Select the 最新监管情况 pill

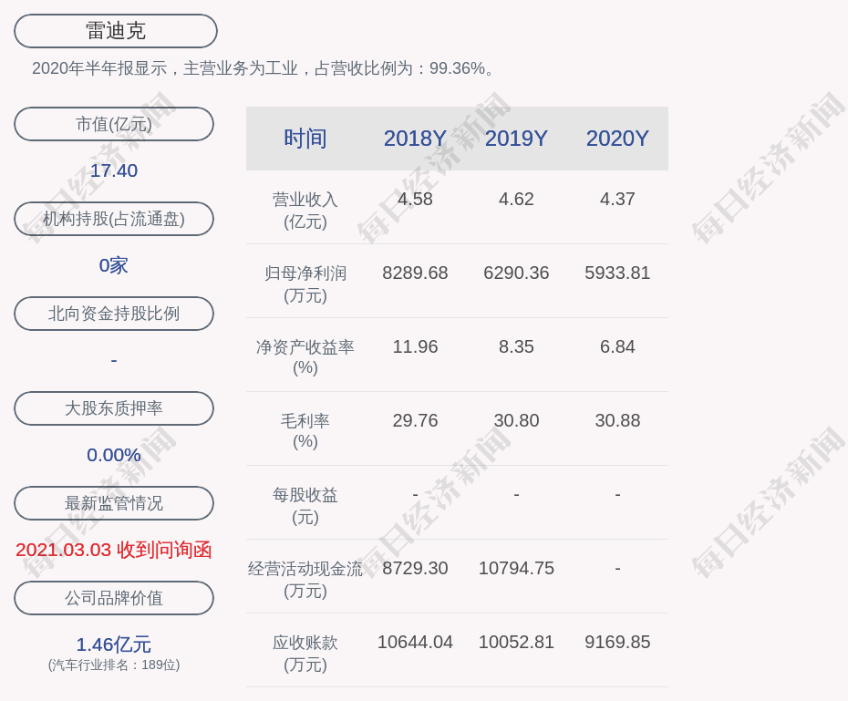pos(114,503)
